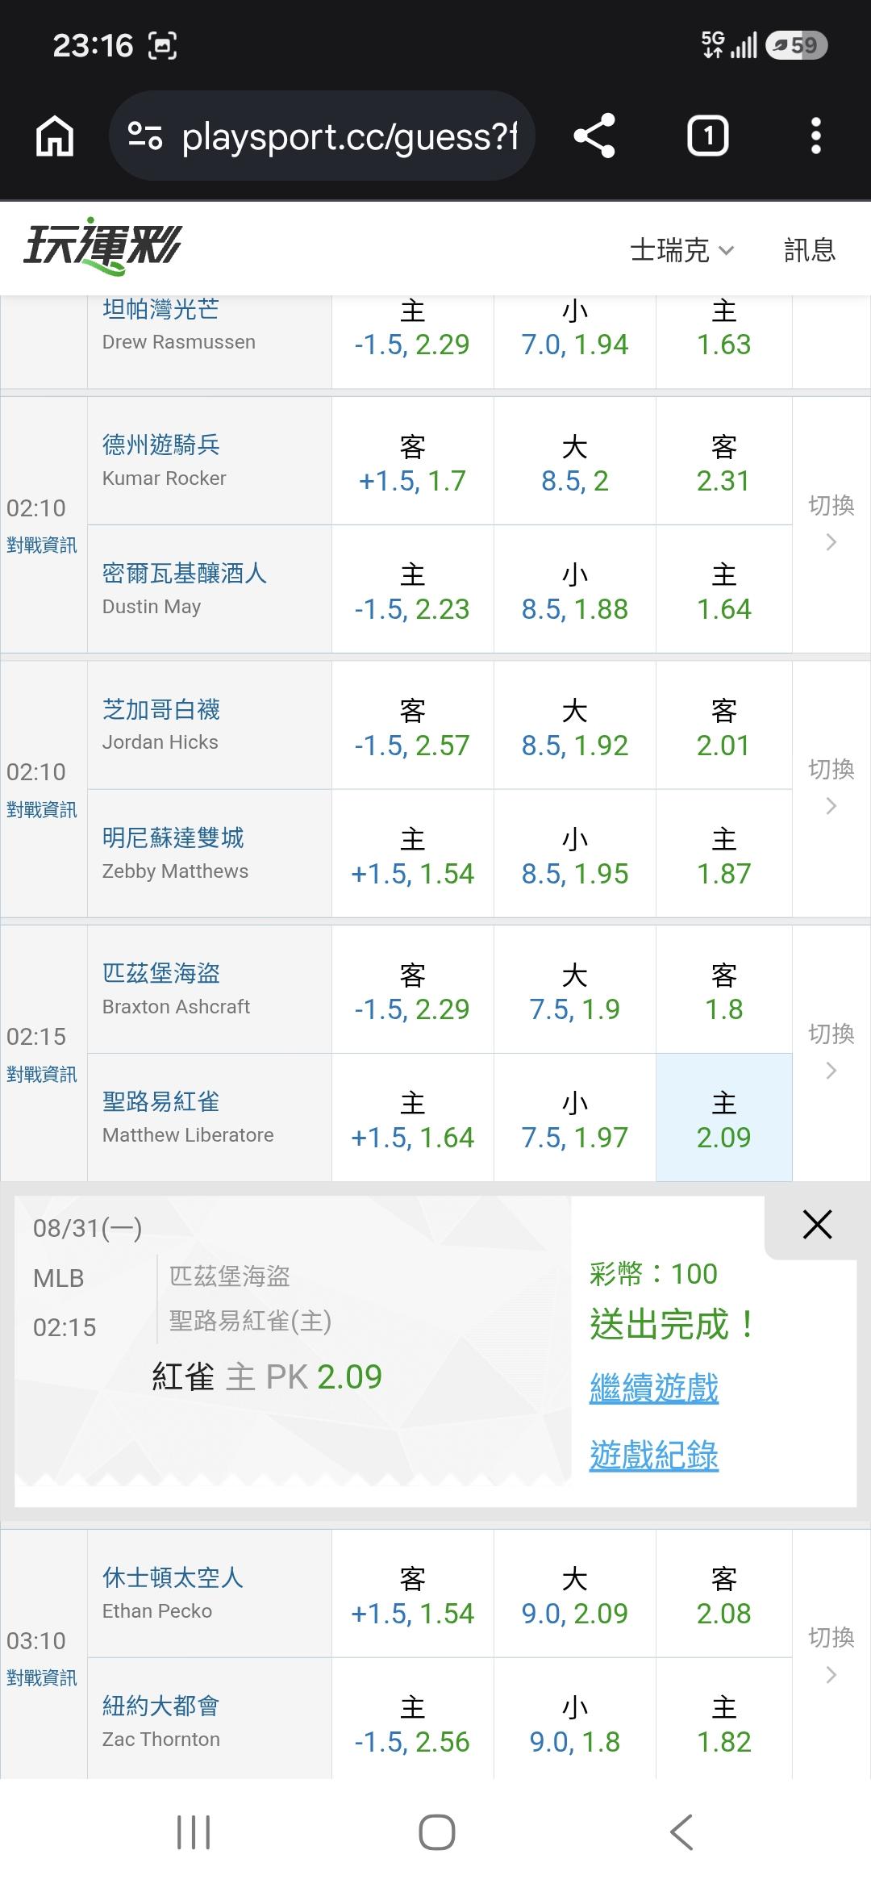
Task: Tap the Android recent apps button
Action: pyautogui.click(x=194, y=1832)
